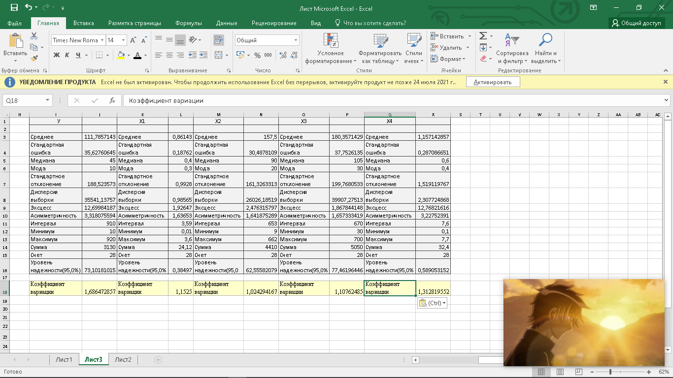Open the Paste options (Ctrl) dropdown

click(x=432, y=303)
